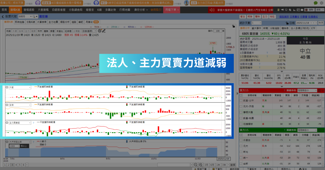Open the 主力買賣超 indicator selector dropdown
Image resolution: width=325 pixels, height=170 pixels.
coord(20,123)
